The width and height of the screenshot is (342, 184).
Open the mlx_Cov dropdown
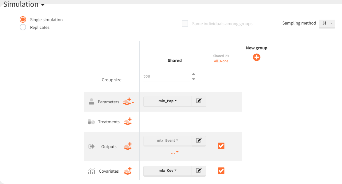[x=168, y=171]
